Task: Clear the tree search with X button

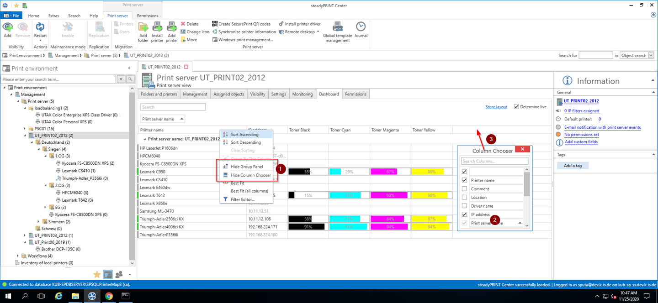Action: [121, 79]
